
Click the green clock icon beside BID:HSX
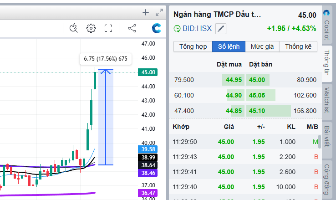click(177, 29)
